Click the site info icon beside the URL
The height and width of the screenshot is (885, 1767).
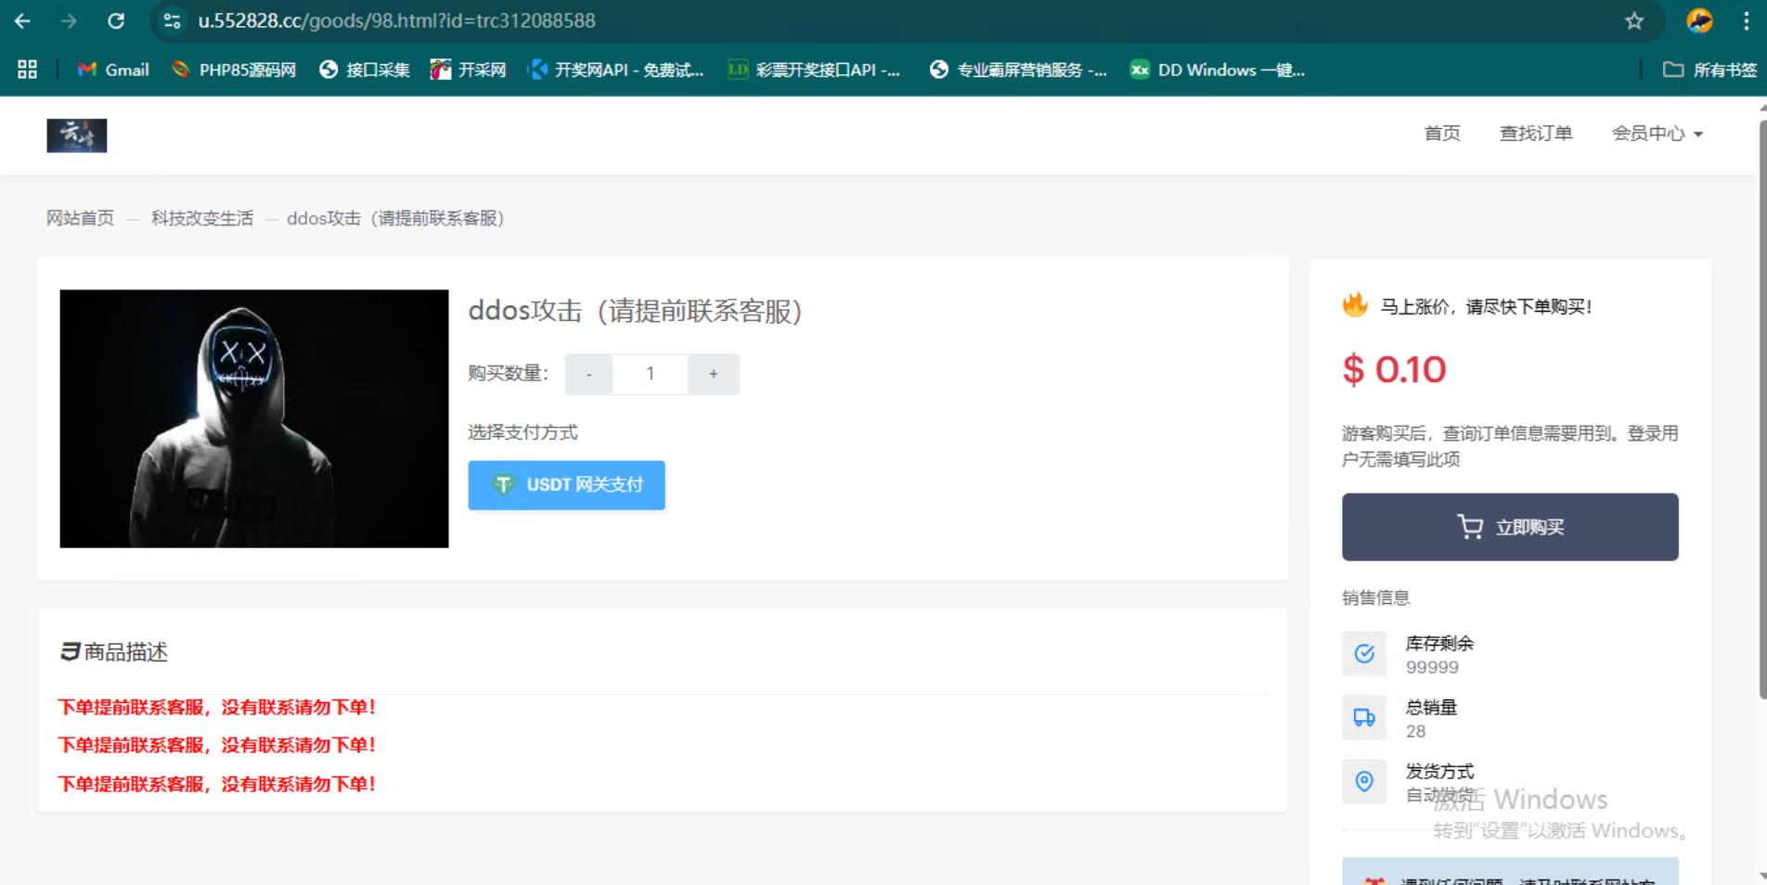[172, 20]
